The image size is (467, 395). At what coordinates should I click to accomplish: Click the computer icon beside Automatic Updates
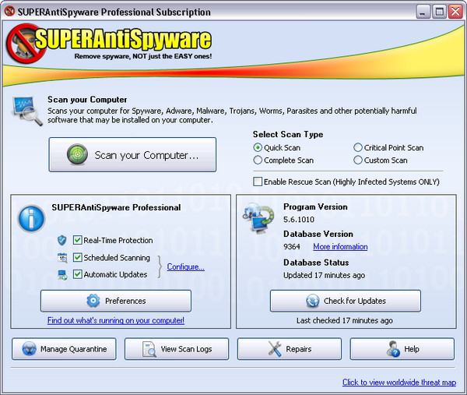62,274
